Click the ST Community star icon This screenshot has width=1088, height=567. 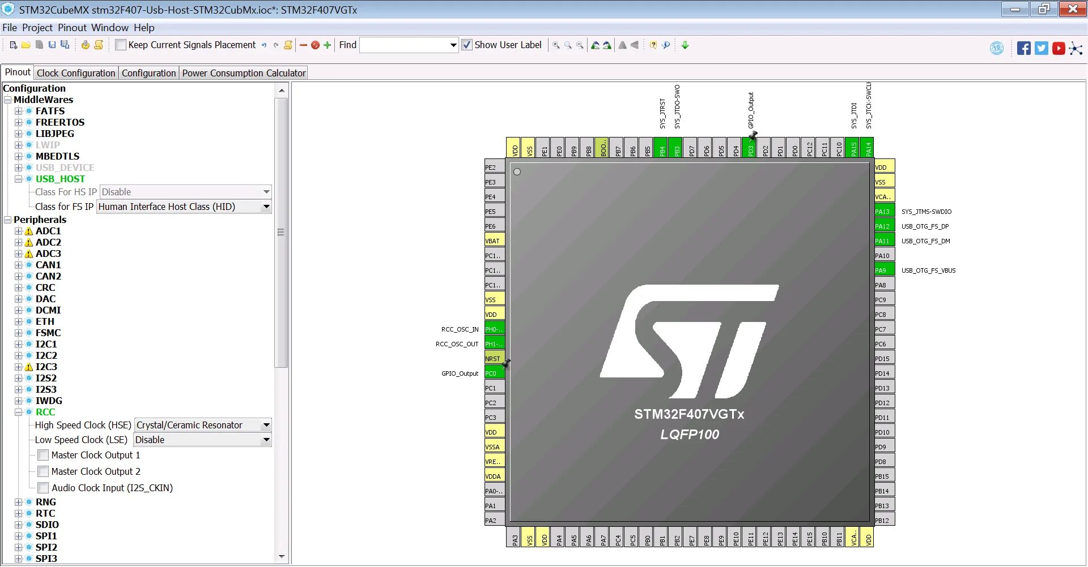1076,49
